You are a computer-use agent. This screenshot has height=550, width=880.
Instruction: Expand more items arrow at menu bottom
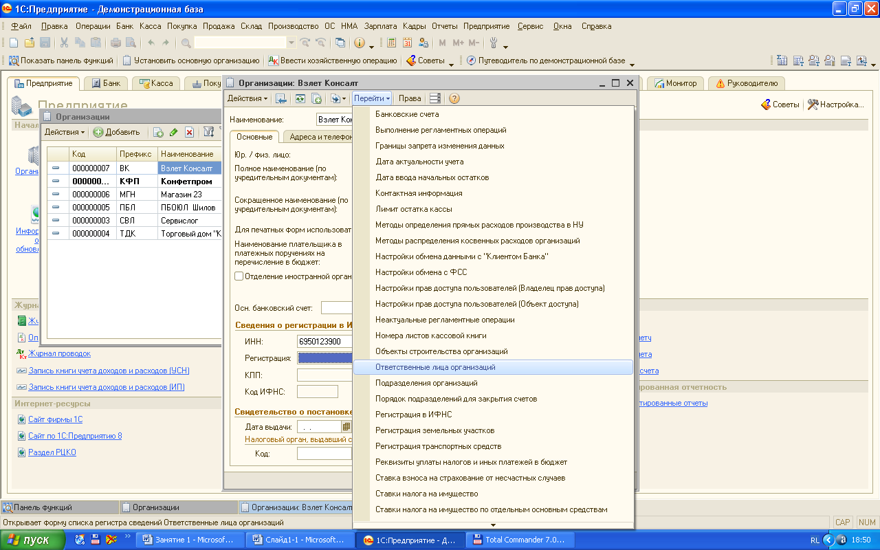pyautogui.click(x=493, y=525)
